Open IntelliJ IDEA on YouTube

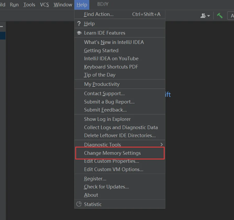click(x=111, y=59)
